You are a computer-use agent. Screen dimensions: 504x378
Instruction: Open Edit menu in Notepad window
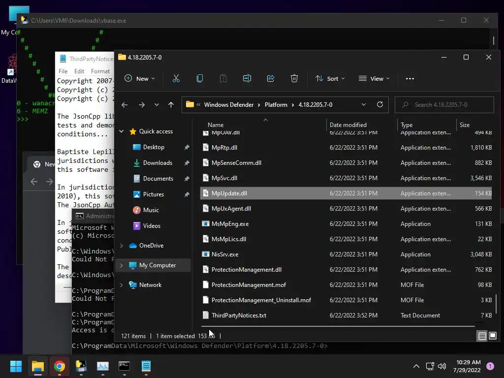pyautogui.click(x=79, y=71)
